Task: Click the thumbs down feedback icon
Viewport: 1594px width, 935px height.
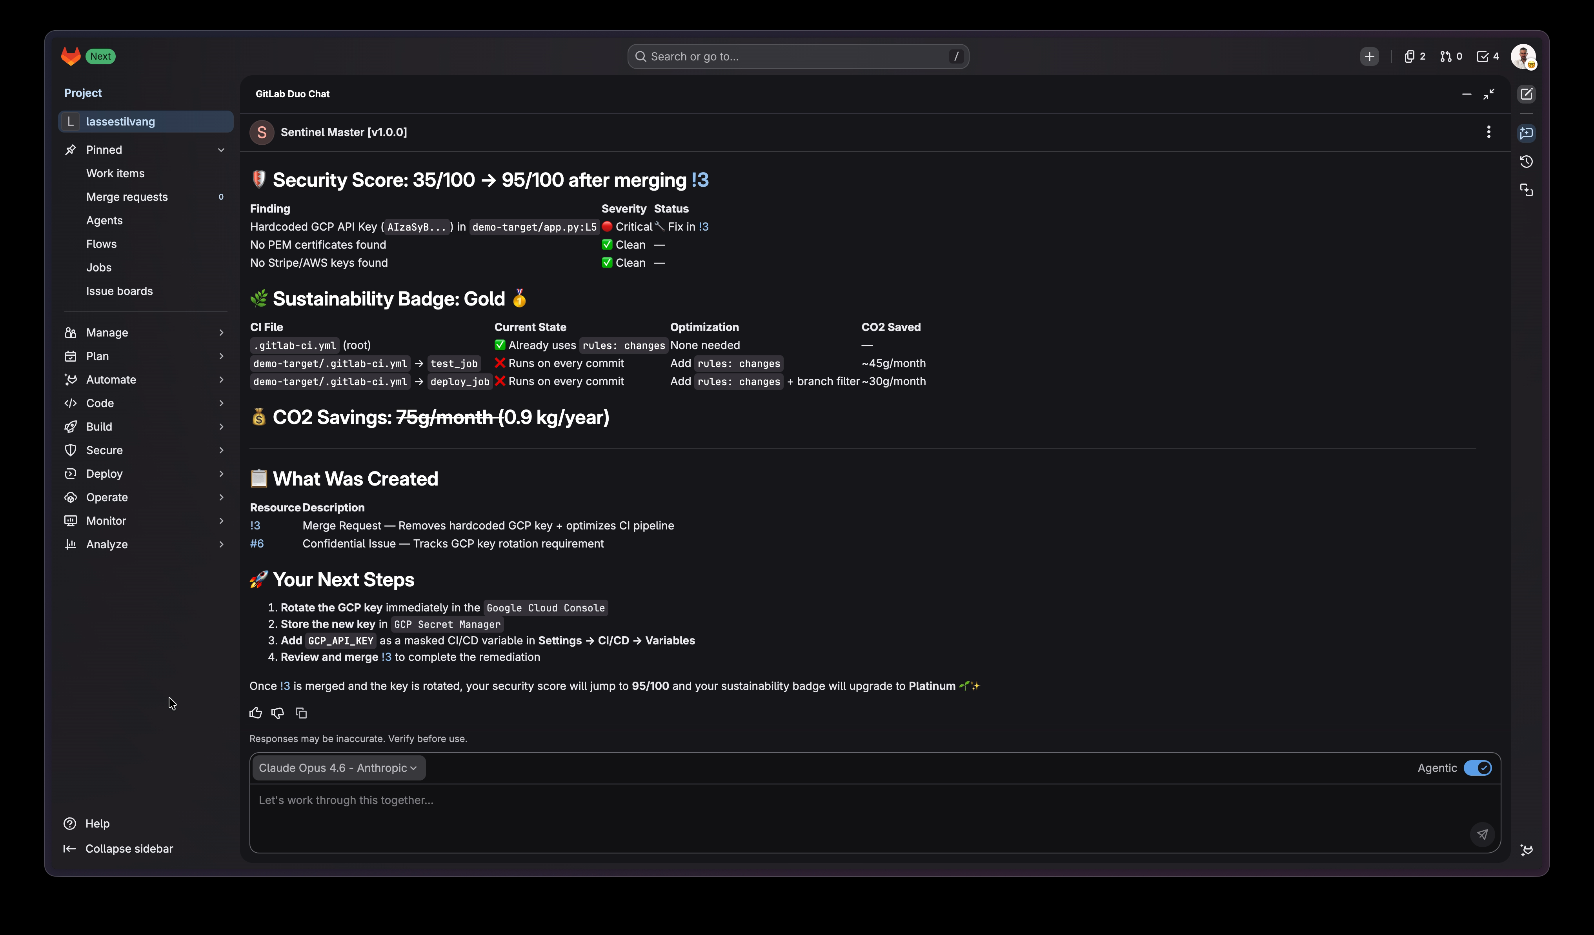Action: tap(278, 713)
